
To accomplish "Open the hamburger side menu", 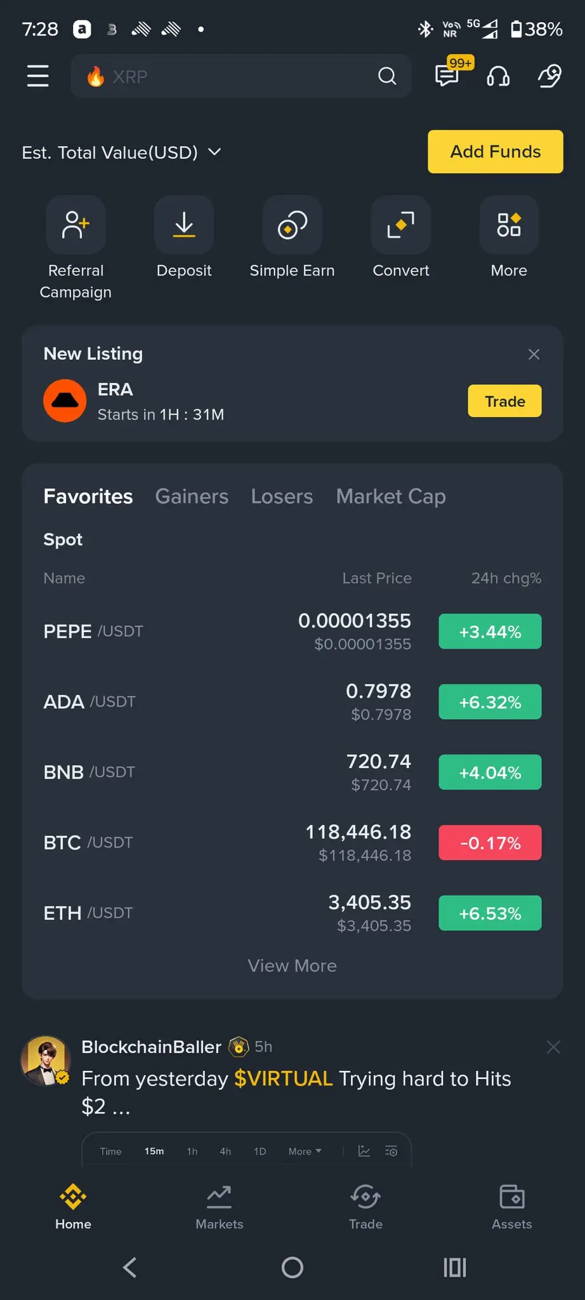I will click(38, 76).
